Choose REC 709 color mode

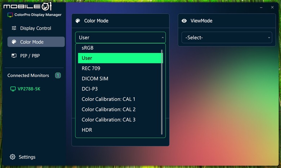click(120, 68)
